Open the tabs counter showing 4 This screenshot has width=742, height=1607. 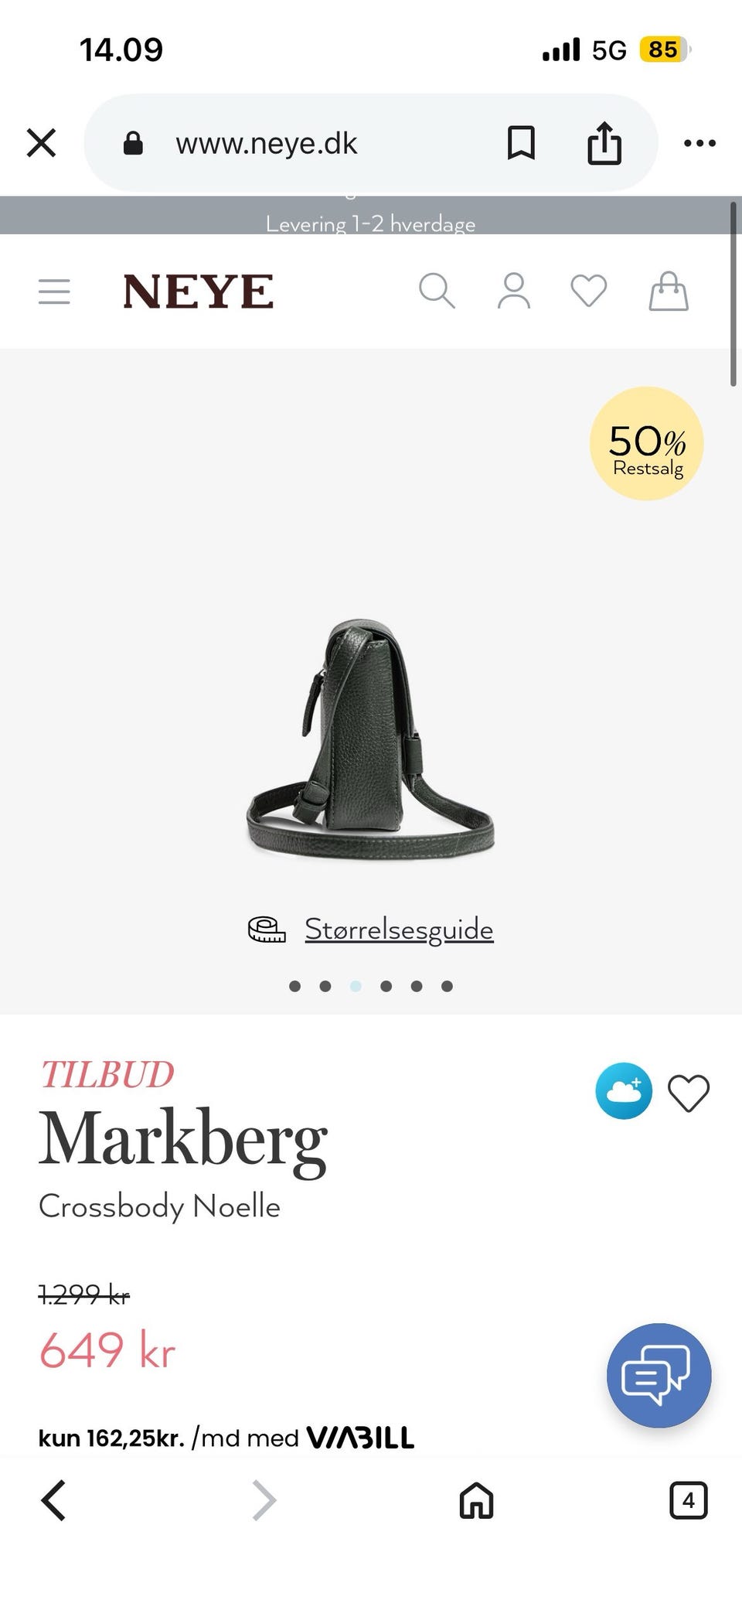(689, 1501)
